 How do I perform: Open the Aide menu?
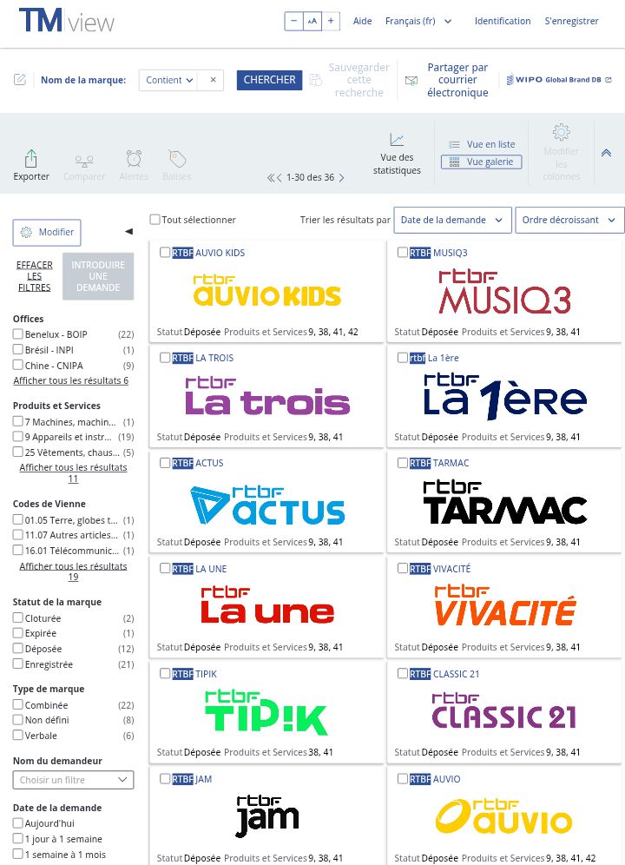[363, 21]
